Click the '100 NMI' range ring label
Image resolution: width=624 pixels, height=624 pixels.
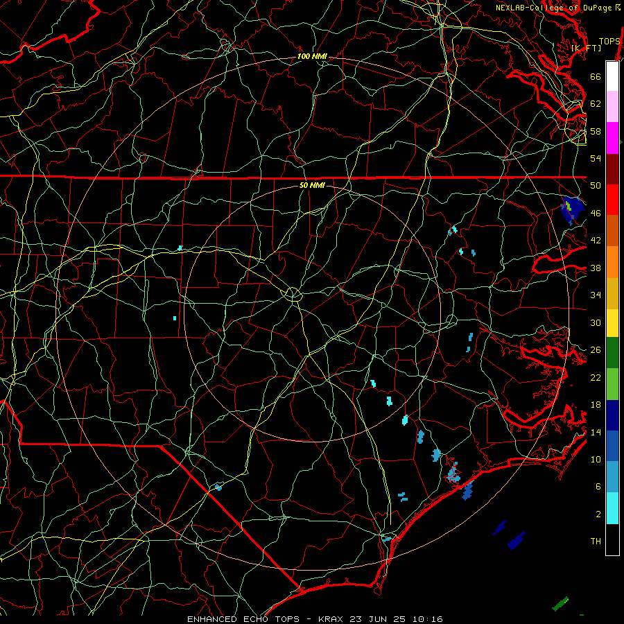point(312,57)
